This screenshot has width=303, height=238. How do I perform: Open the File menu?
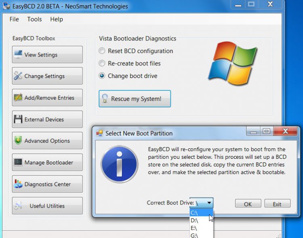point(14,19)
